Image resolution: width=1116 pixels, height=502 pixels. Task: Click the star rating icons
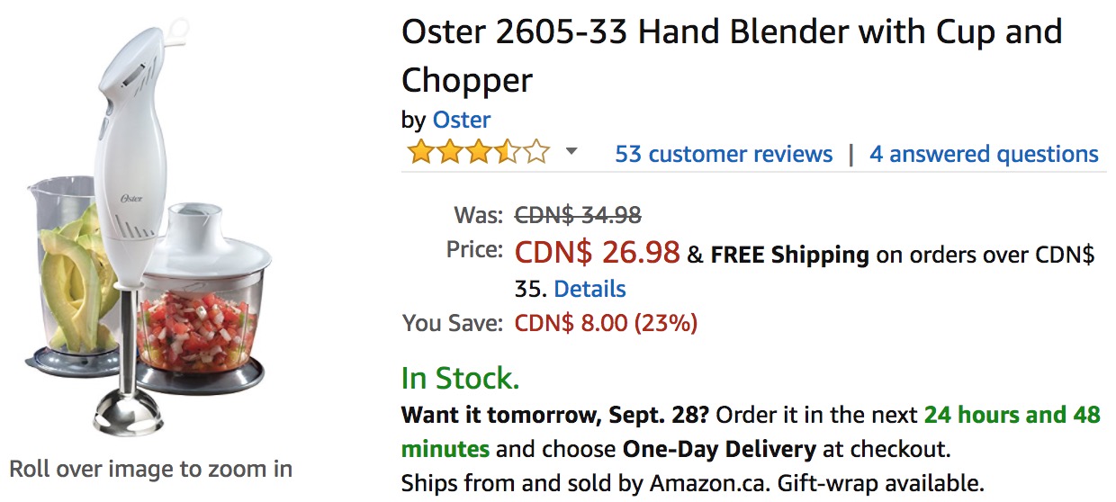coord(478,151)
